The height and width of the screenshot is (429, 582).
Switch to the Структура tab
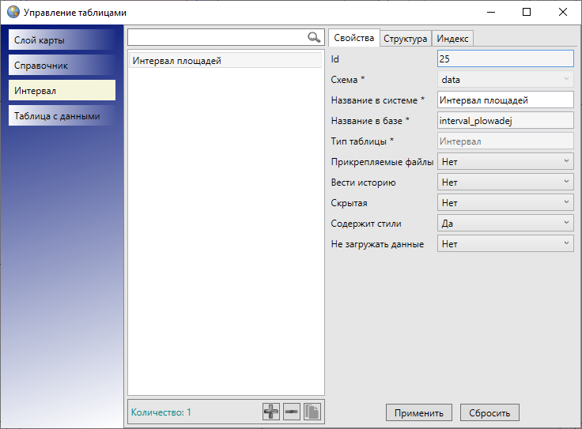pyautogui.click(x=405, y=39)
